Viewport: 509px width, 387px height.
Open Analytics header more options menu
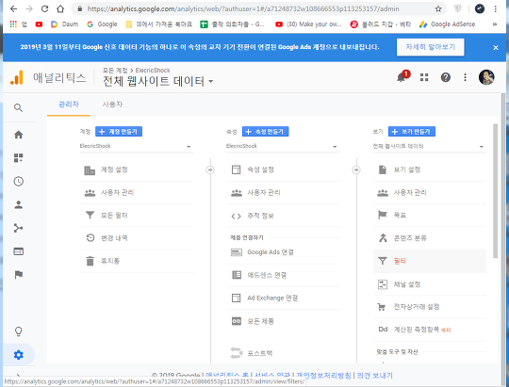pos(465,77)
